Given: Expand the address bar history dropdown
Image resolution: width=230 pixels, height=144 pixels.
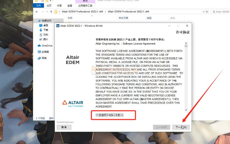Looking at the screenshot, I should click(204, 12).
